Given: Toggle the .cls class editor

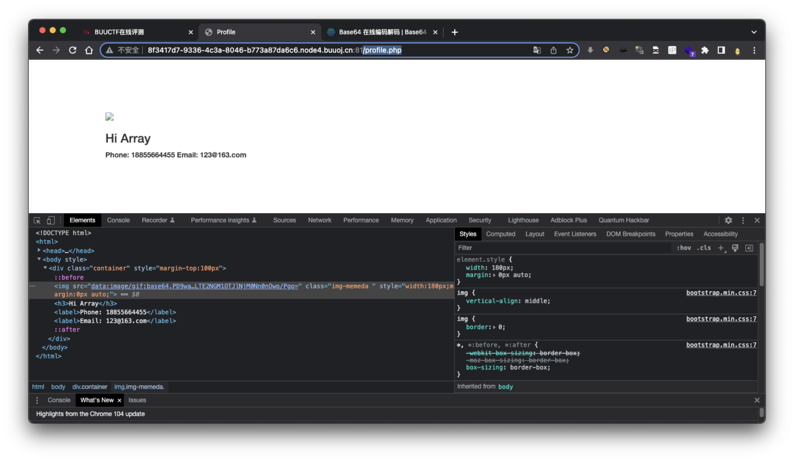Looking at the screenshot, I should [703, 248].
